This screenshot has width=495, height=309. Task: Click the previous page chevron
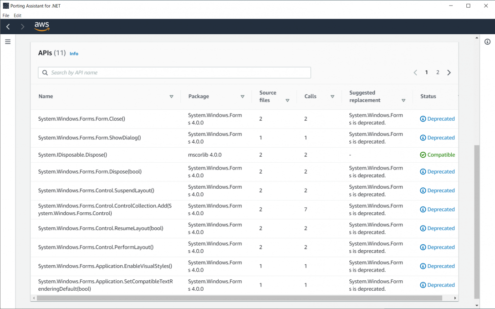[415, 72]
